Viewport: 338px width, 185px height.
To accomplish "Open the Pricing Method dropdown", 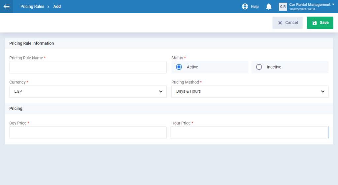I will (x=250, y=91).
